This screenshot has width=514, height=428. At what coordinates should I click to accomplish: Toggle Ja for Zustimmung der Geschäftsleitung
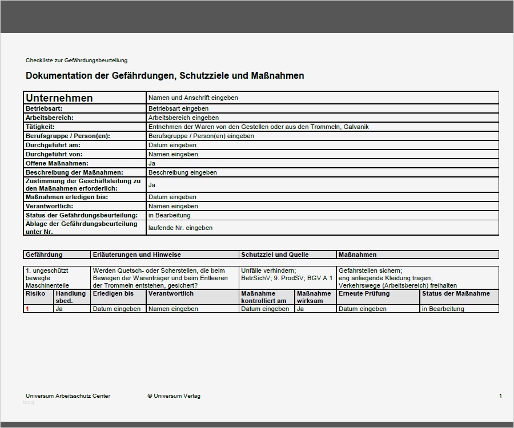(x=151, y=185)
